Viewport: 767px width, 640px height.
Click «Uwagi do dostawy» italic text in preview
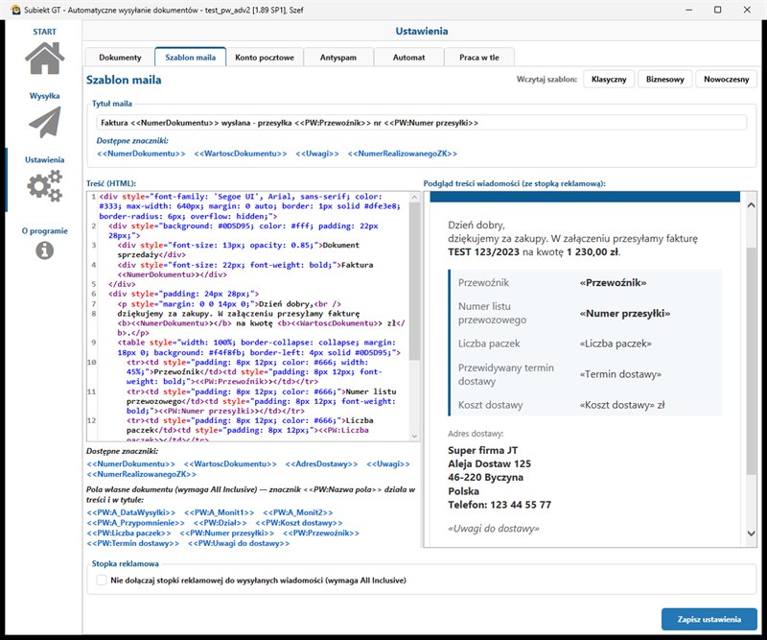click(494, 529)
